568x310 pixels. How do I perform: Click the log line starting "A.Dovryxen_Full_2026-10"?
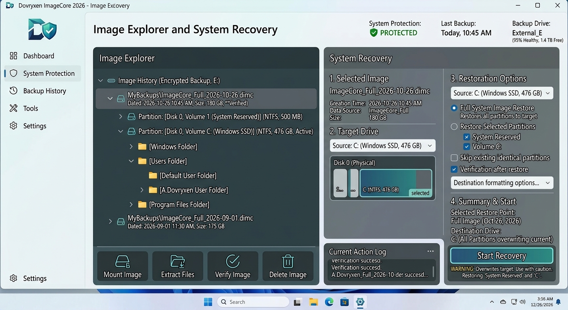click(380, 275)
